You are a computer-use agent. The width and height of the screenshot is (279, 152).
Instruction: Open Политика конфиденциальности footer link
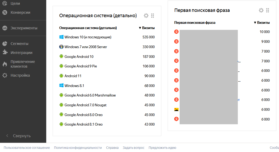click(78, 148)
